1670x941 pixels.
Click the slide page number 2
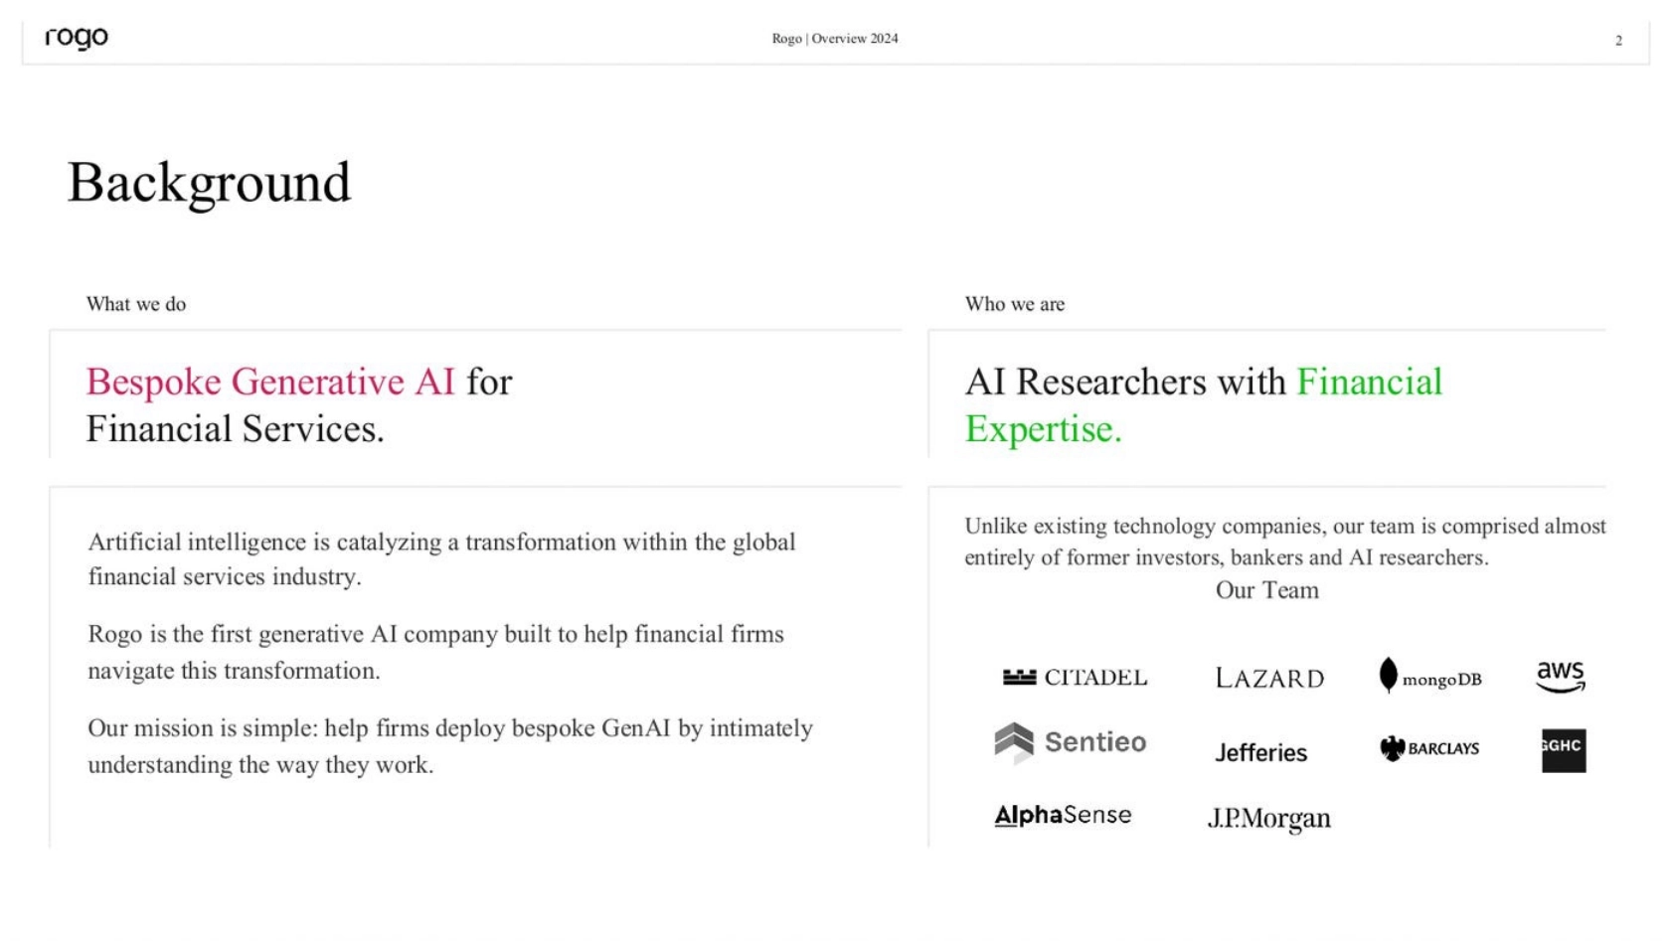[1618, 41]
